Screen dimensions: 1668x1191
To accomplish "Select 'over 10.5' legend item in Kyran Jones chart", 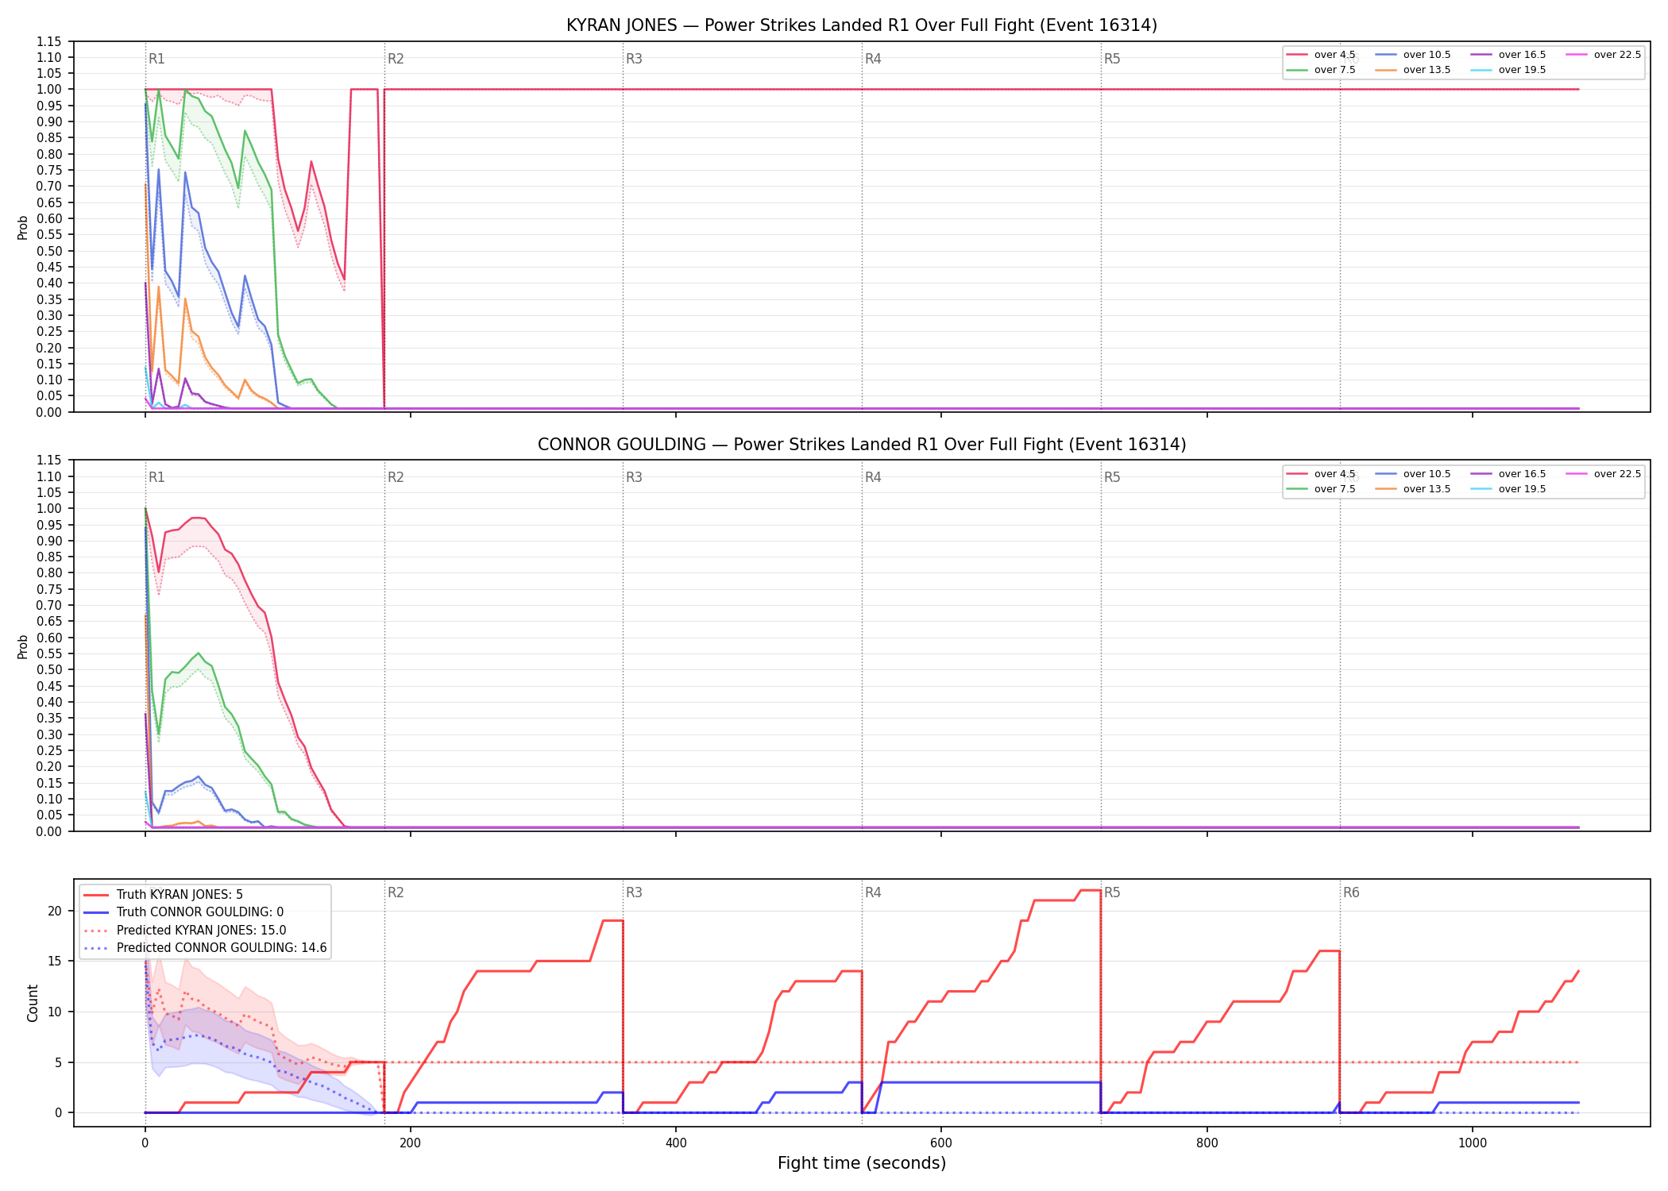I will (1413, 55).
